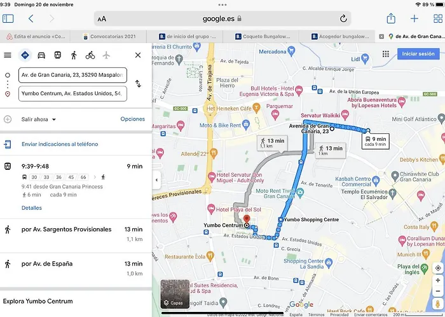The height and width of the screenshot is (317, 445).
Task: Open Het Heineken Café marker
Action: [256, 108]
